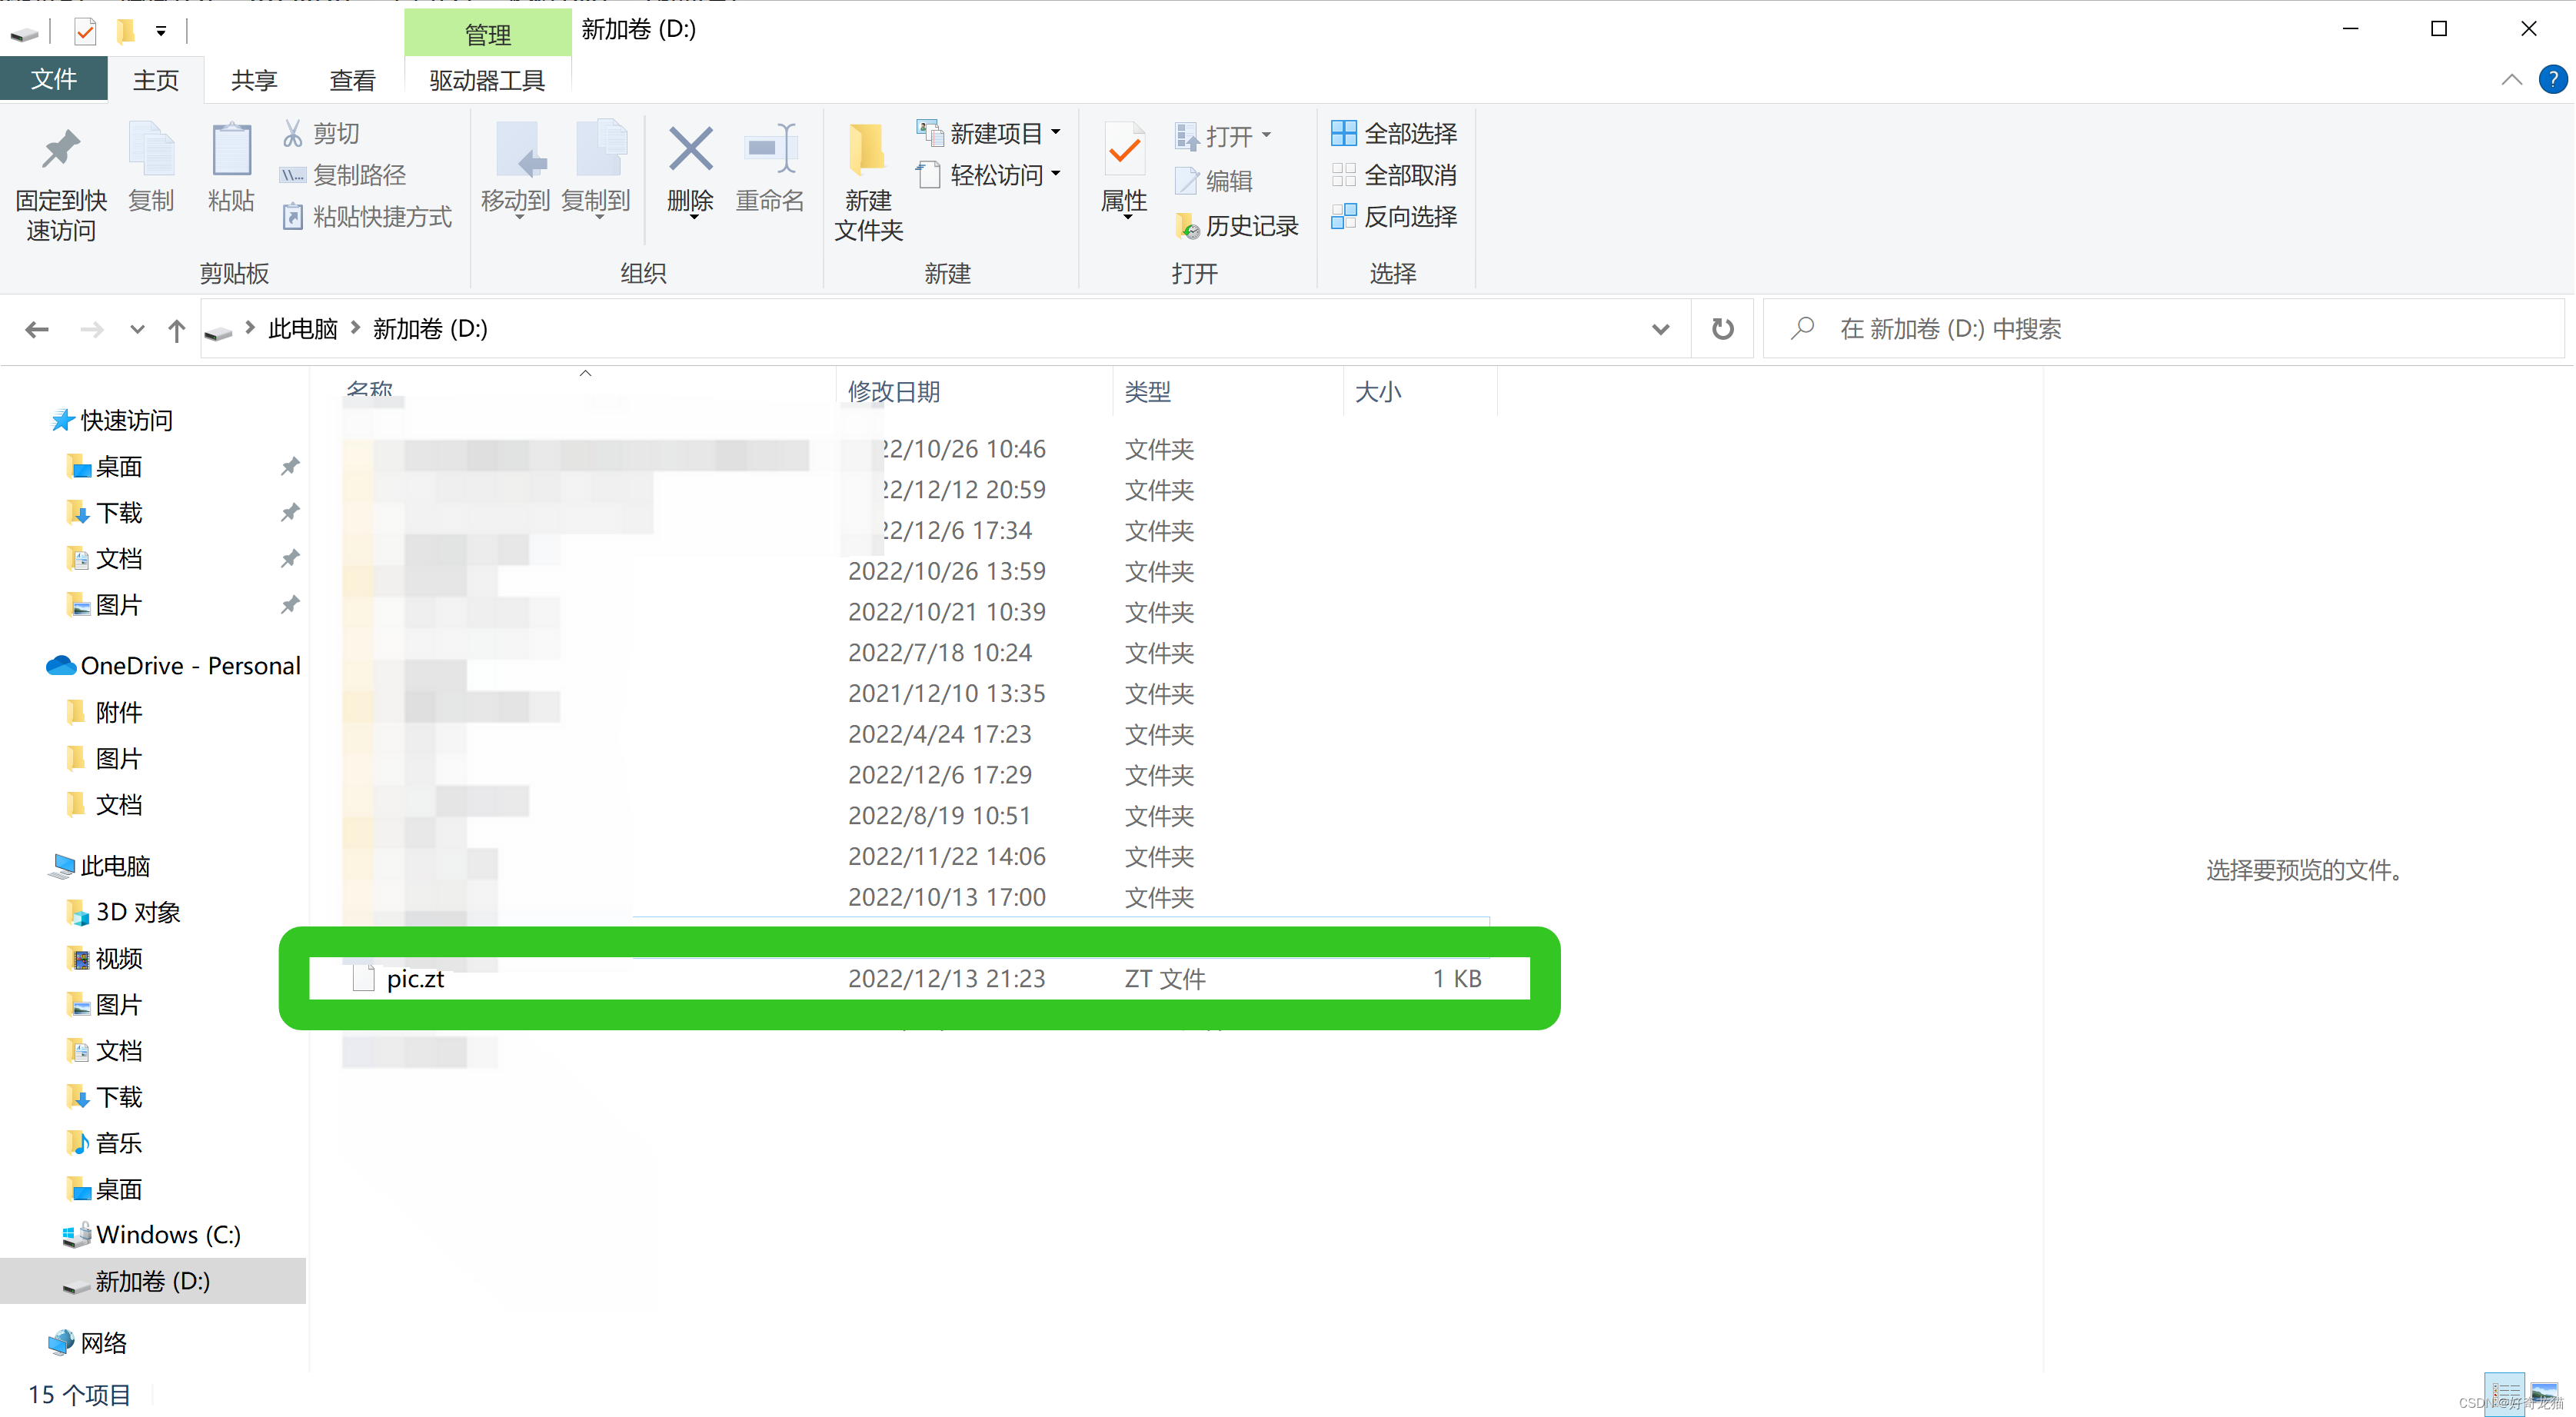Click the blue help question mark icon

[2553, 79]
